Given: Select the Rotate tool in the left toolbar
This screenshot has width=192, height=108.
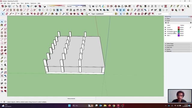Looking at the screenshot, I should (x=2, y=50).
